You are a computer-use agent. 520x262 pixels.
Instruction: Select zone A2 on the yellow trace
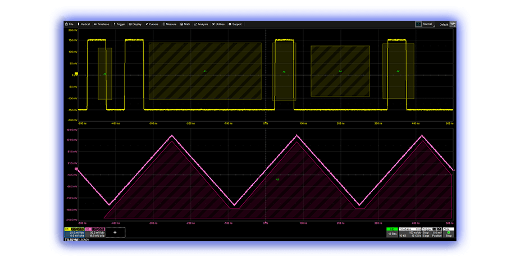point(398,71)
